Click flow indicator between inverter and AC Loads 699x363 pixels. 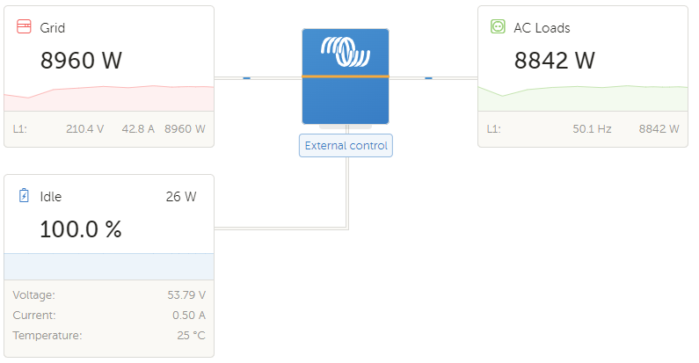coord(428,77)
